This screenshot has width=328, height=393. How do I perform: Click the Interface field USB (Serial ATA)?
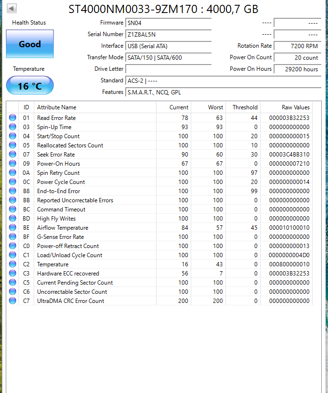[169, 46]
